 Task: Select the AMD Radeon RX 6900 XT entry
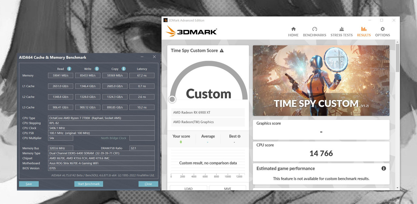(x=208, y=112)
